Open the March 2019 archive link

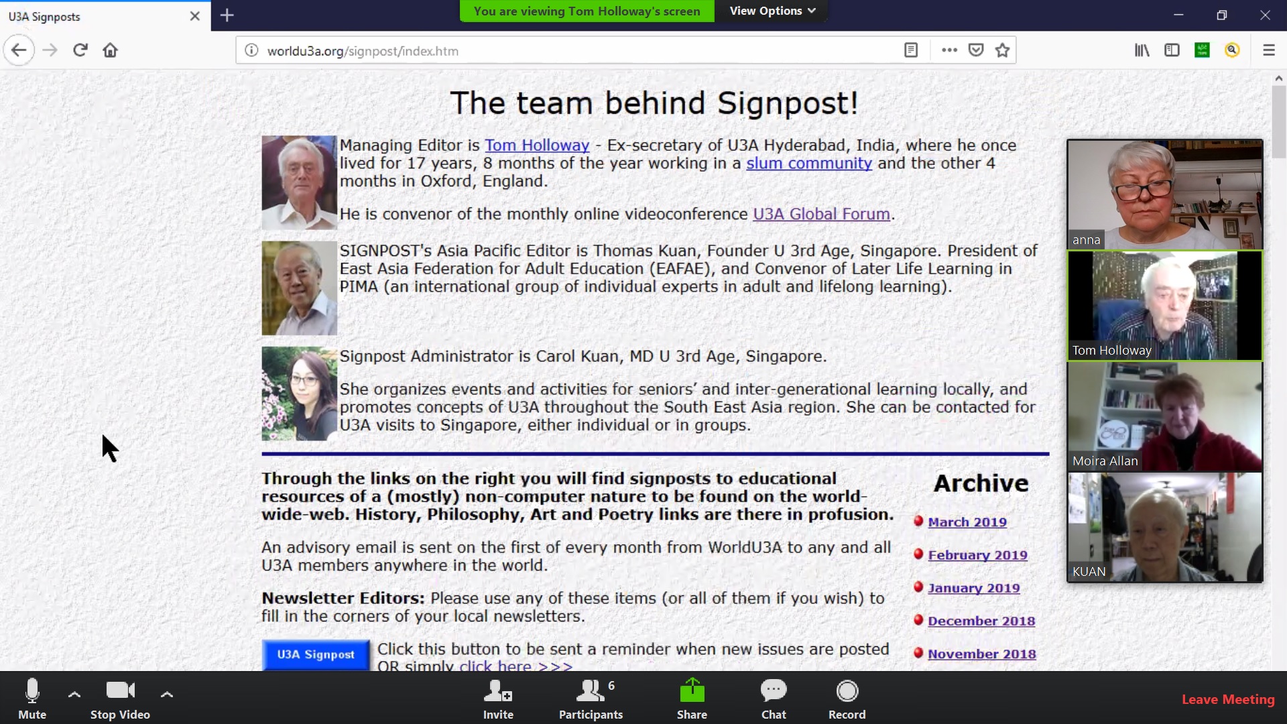(967, 522)
